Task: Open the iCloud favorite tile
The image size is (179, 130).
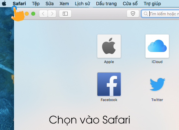Action: (157, 46)
